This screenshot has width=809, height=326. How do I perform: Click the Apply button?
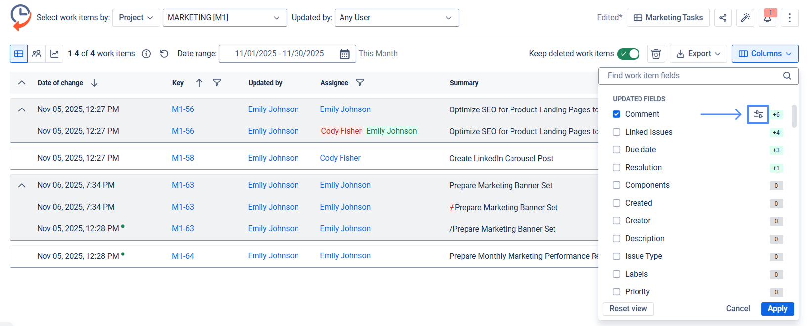coord(777,309)
